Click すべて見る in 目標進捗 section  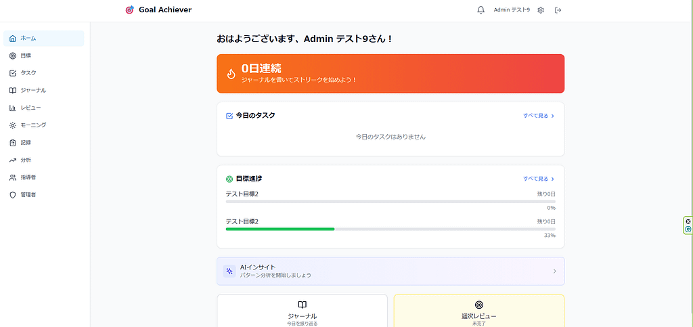[538, 179]
